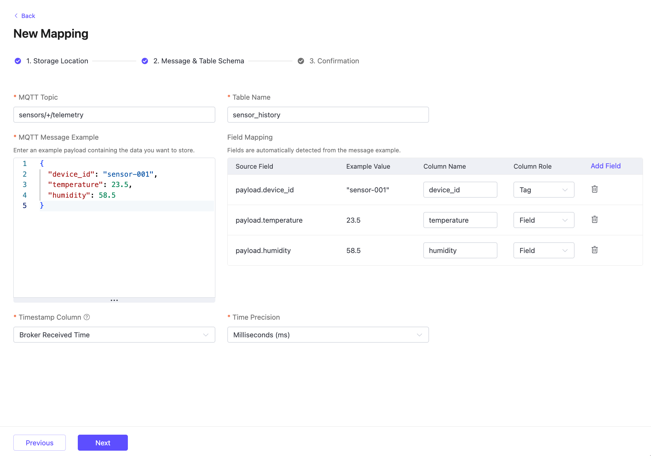Image resolution: width=651 pixels, height=456 pixels.
Task: Edit the device_id column name field
Action: coord(460,190)
